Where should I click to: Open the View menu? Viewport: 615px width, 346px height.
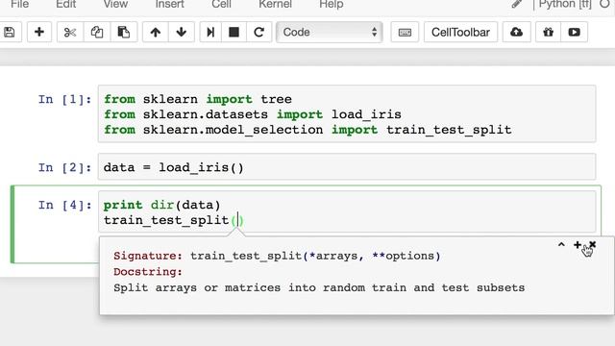[x=115, y=4]
